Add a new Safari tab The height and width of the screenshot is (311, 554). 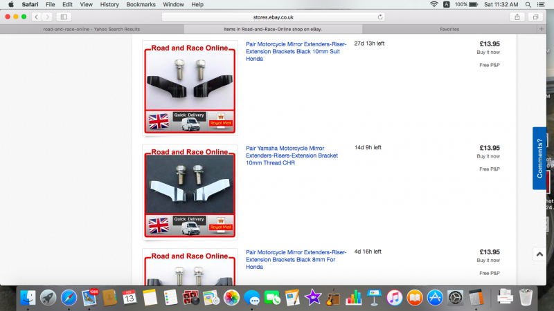tap(542, 29)
